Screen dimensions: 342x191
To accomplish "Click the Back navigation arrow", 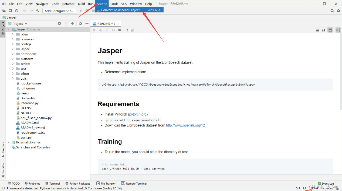I will (25, 11).
